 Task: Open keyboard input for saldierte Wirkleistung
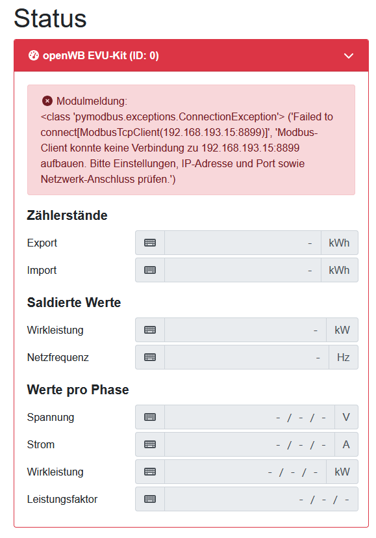[150, 330]
